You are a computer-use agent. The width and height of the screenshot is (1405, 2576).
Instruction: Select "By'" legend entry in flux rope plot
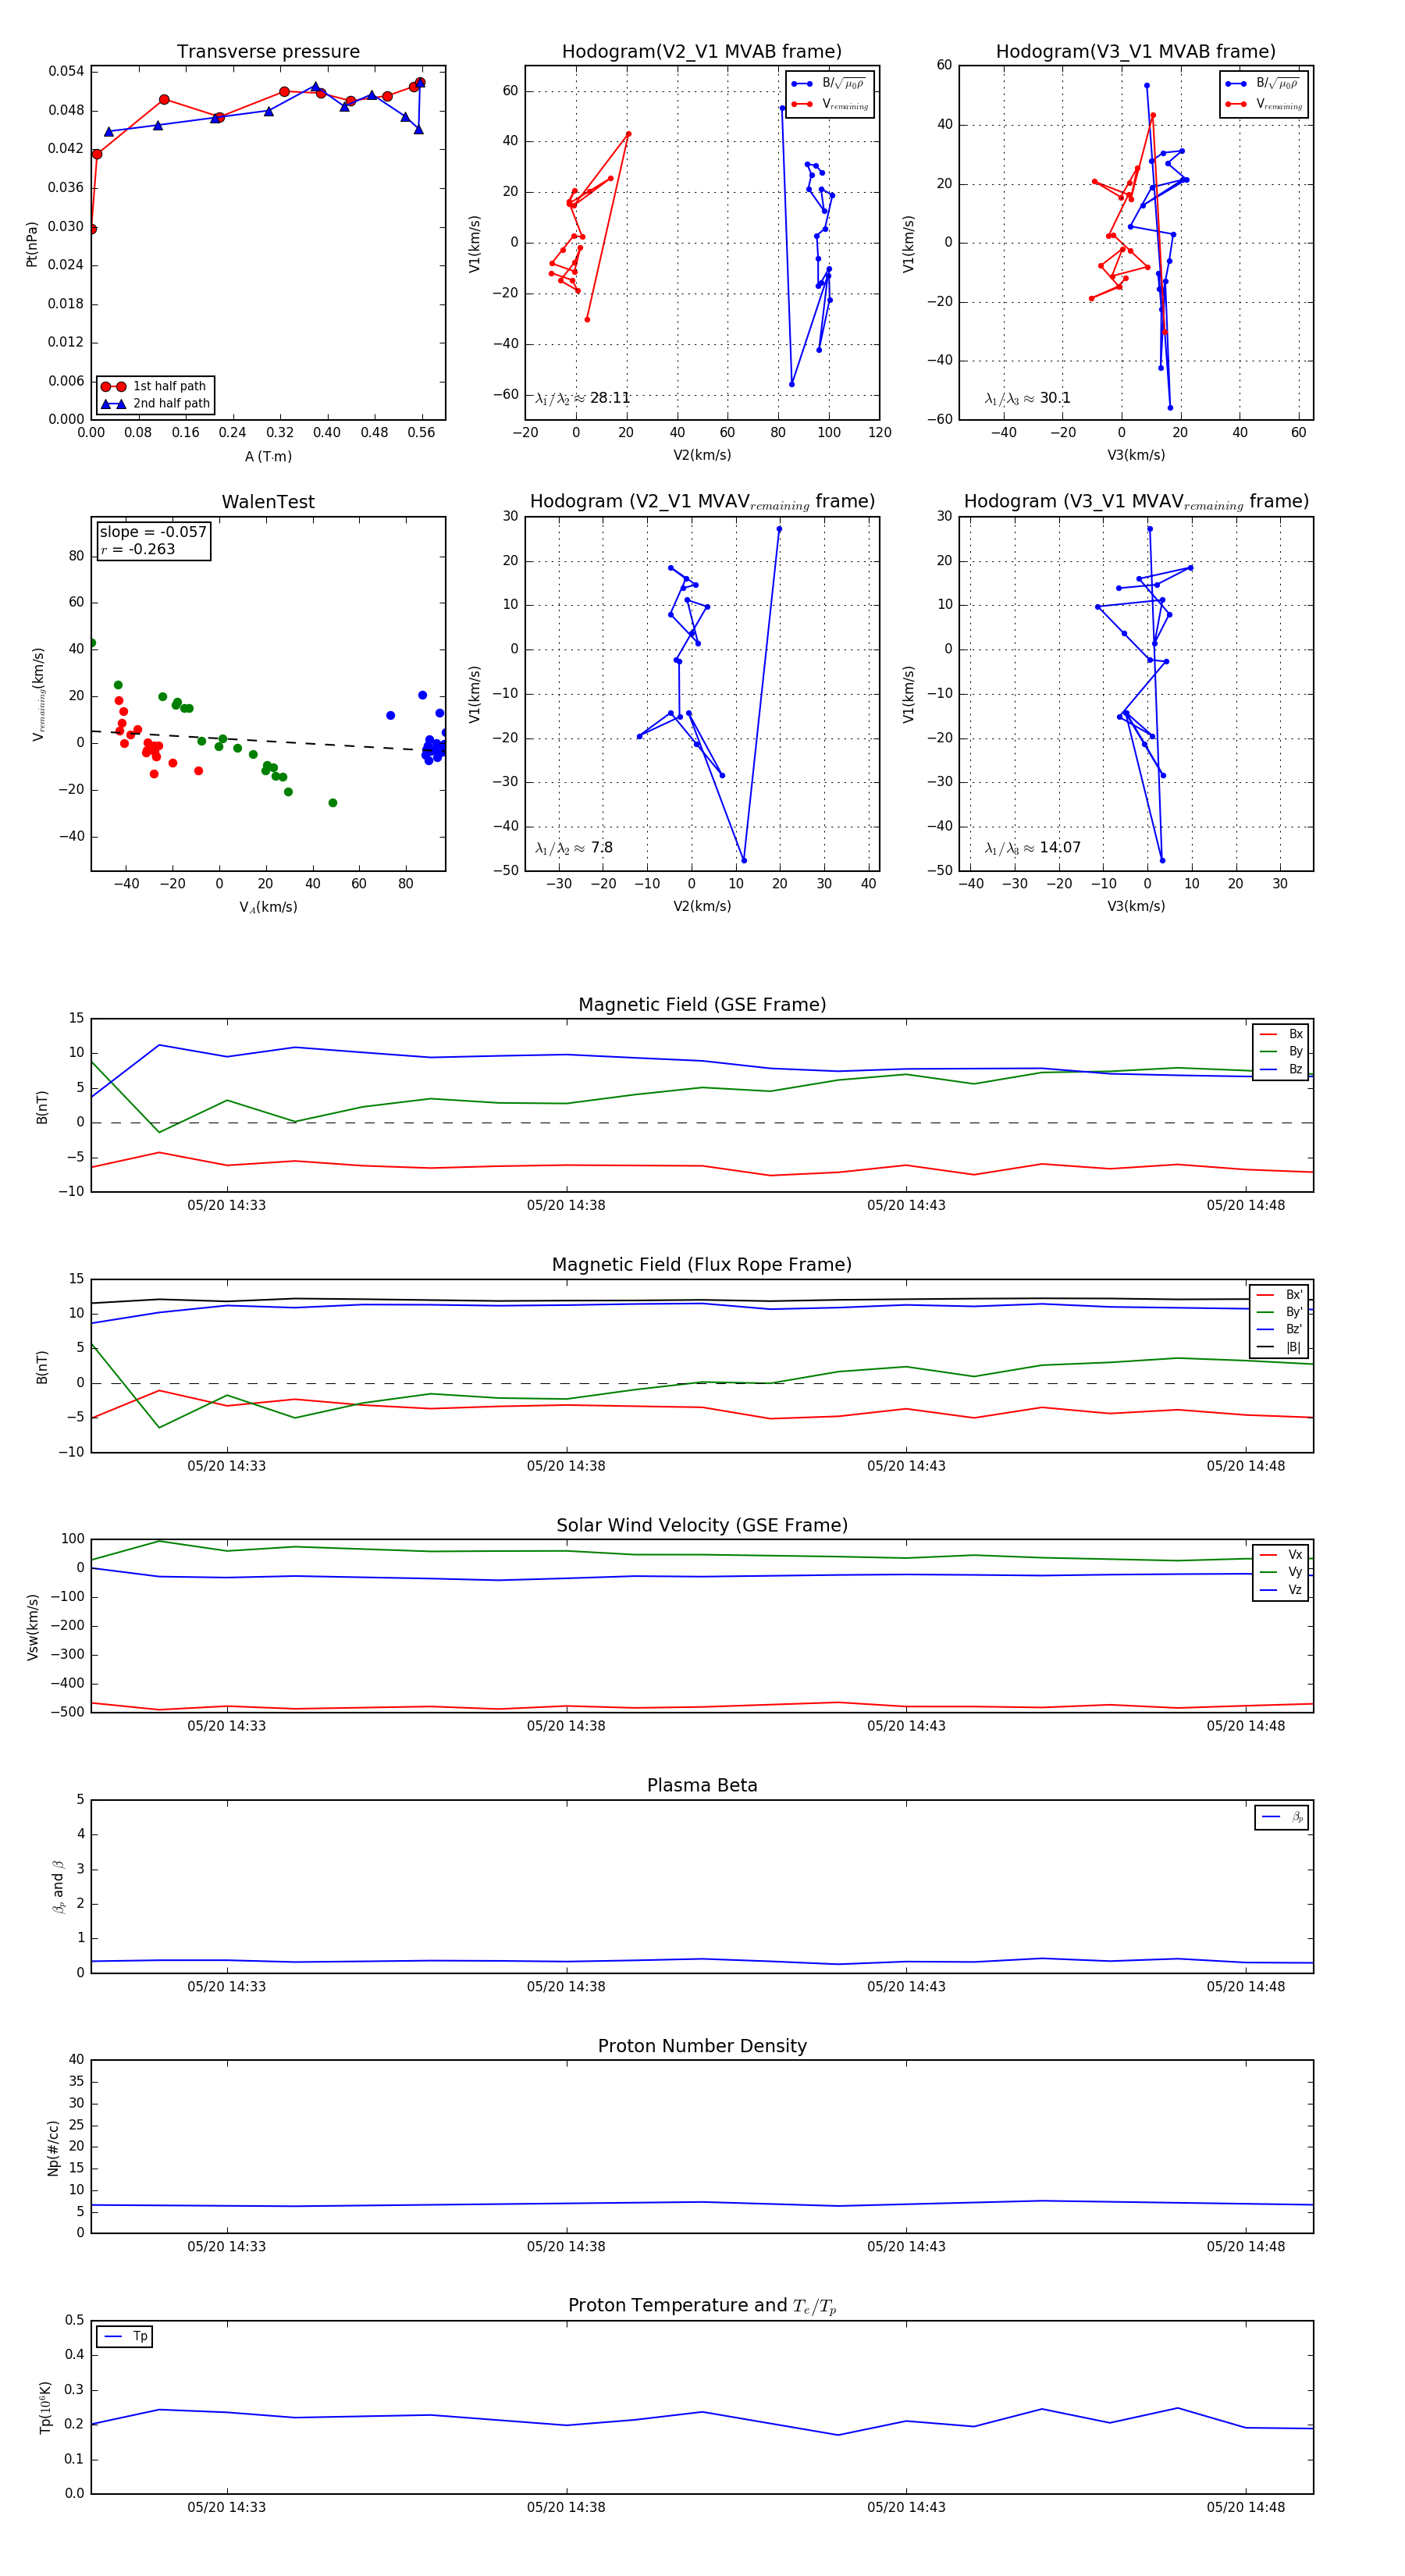click(x=1280, y=1312)
